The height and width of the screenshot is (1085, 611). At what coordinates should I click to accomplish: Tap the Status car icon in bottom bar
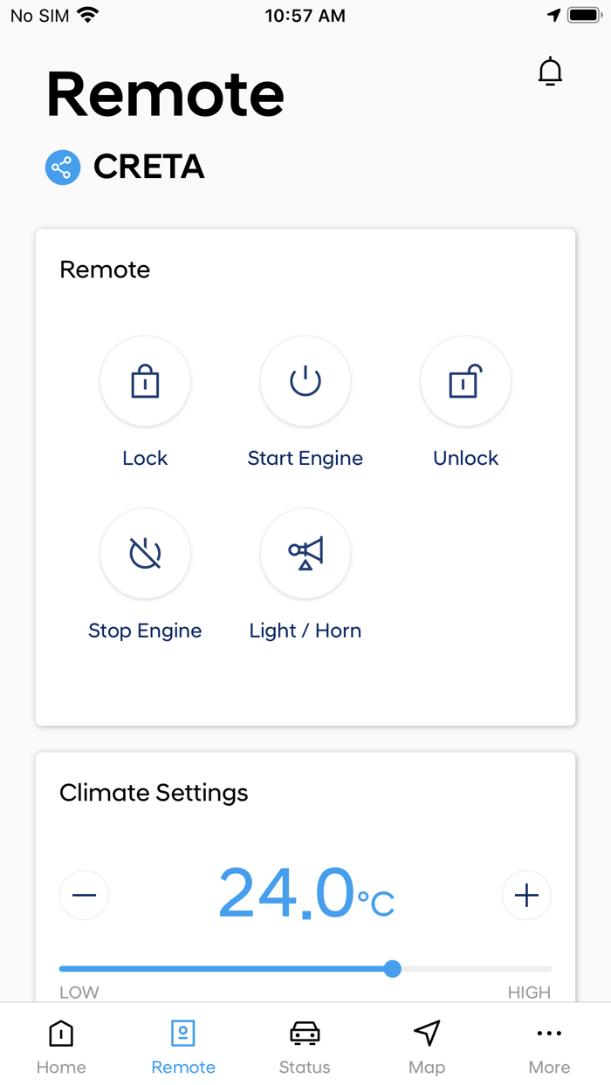tap(305, 1033)
